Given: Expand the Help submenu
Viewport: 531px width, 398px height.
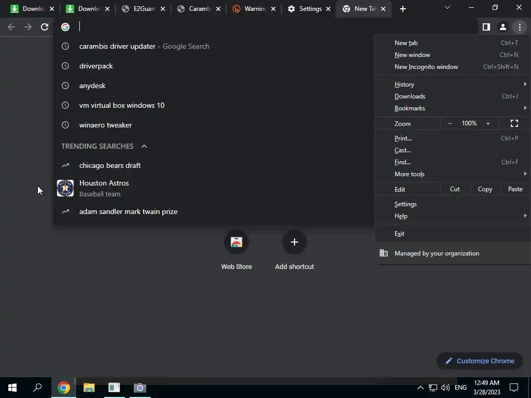Looking at the screenshot, I should 453,216.
